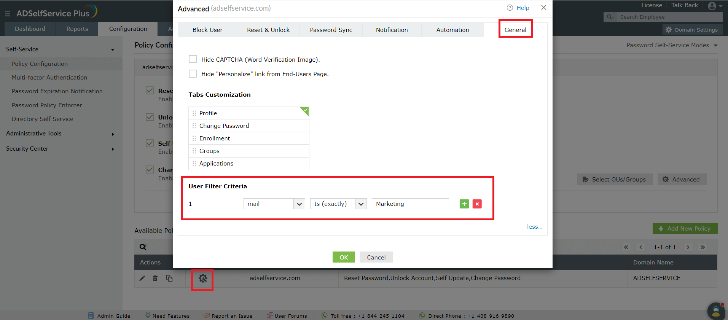Open the Help link
The width and height of the screenshot is (728, 320).
pyautogui.click(x=523, y=8)
